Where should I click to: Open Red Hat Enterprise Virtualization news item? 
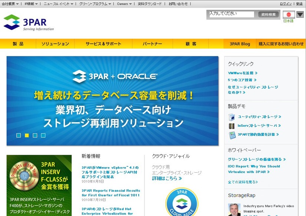[x=107, y=211]
